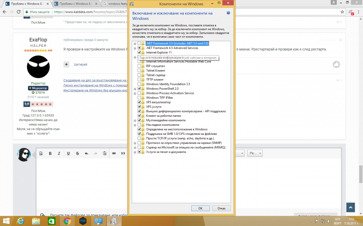
Task: Switch to the second Проблем с Windows tab
Action: click(75, 4)
